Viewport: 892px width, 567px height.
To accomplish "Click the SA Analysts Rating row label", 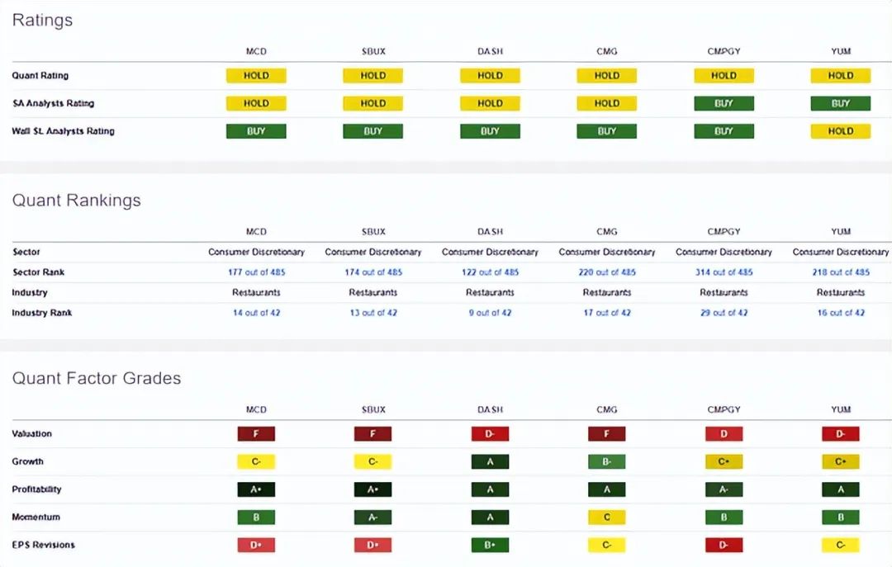I will click(x=53, y=103).
